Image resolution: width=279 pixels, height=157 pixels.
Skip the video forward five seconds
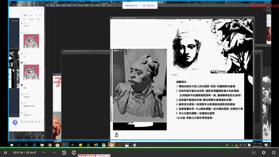pos(74,153)
